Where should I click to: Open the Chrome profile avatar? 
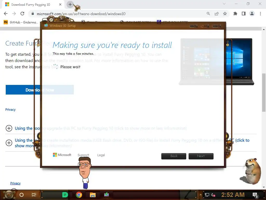click(252, 14)
